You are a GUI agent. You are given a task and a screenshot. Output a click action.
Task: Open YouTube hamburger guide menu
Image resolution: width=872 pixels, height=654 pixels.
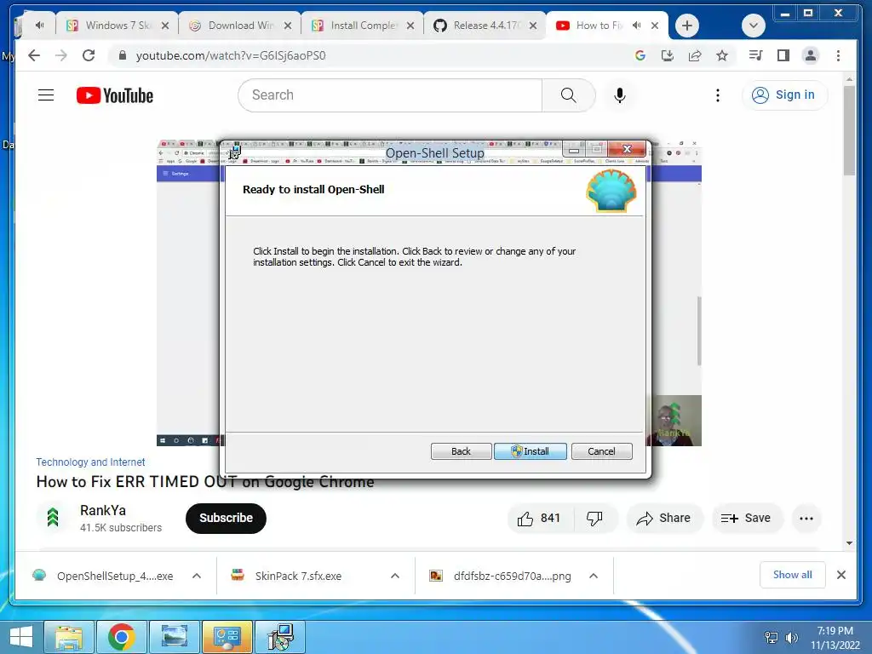pos(46,95)
